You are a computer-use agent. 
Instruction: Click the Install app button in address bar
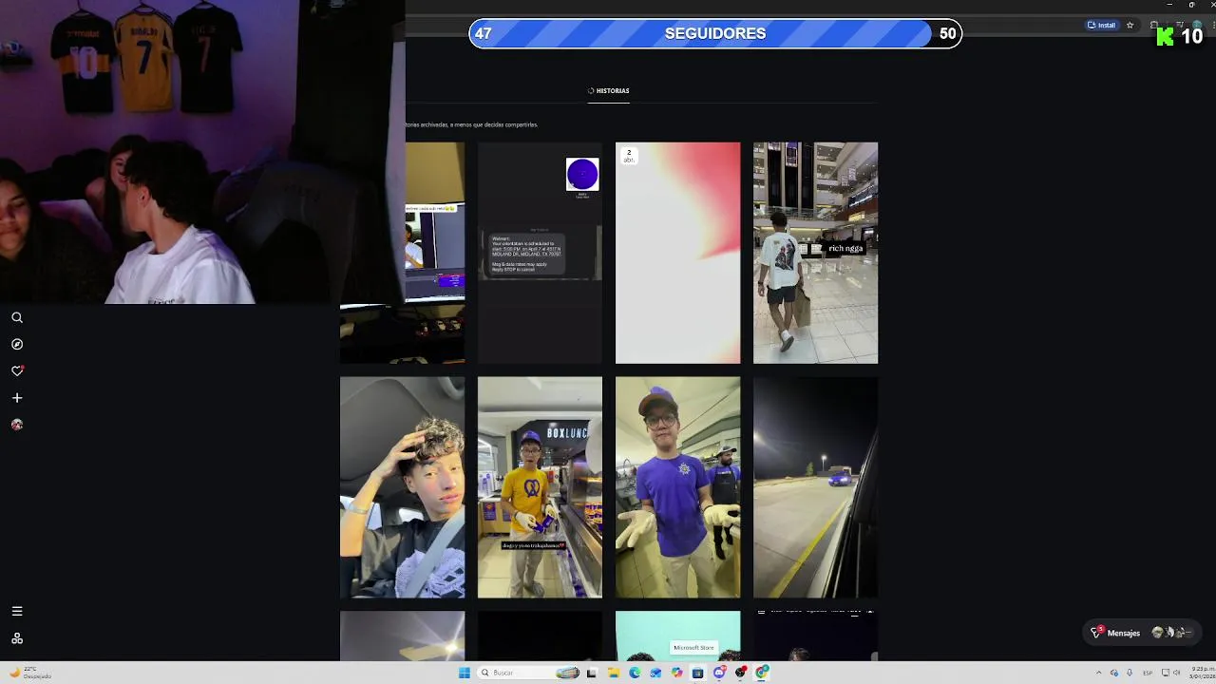point(1102,26)
